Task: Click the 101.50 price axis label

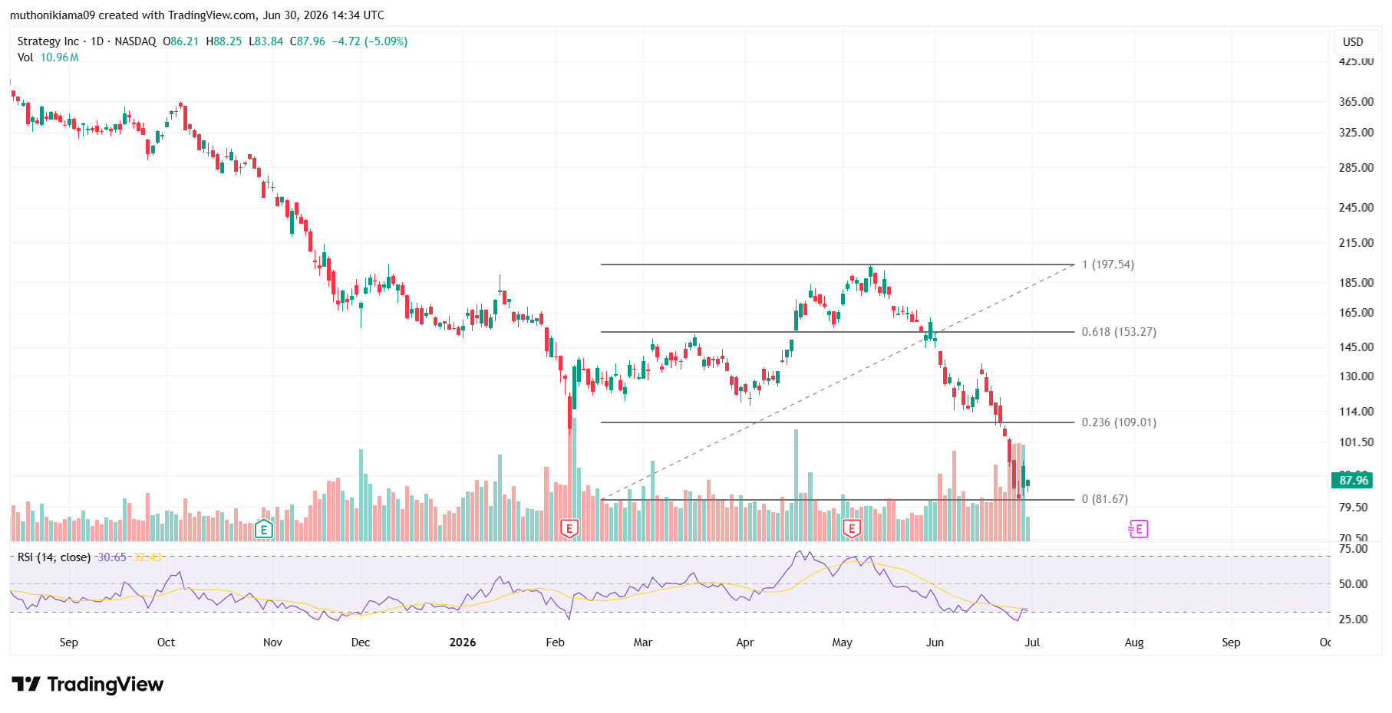Action: 1356,442
